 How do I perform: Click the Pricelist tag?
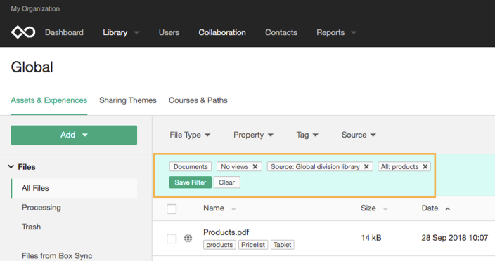coord(253,245)
